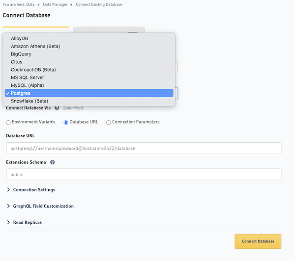Switch to the gray second tab
The width and height of the screenshot is (295, 261).
[x=109, y=29]
